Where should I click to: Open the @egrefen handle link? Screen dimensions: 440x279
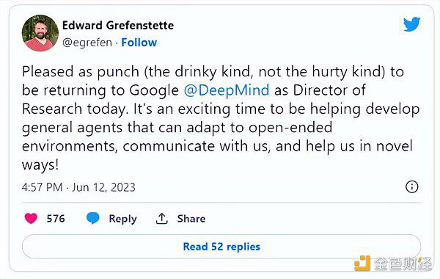(x=87, y=43)
